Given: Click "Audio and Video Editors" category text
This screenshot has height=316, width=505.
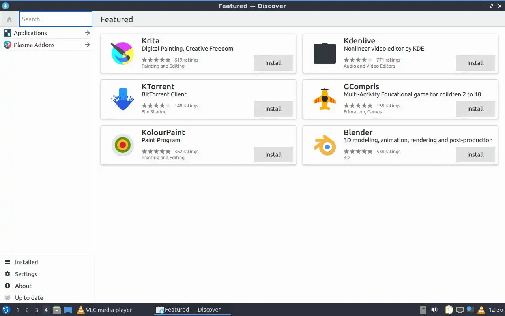Looking at the screenshot, I should point(369,66).
